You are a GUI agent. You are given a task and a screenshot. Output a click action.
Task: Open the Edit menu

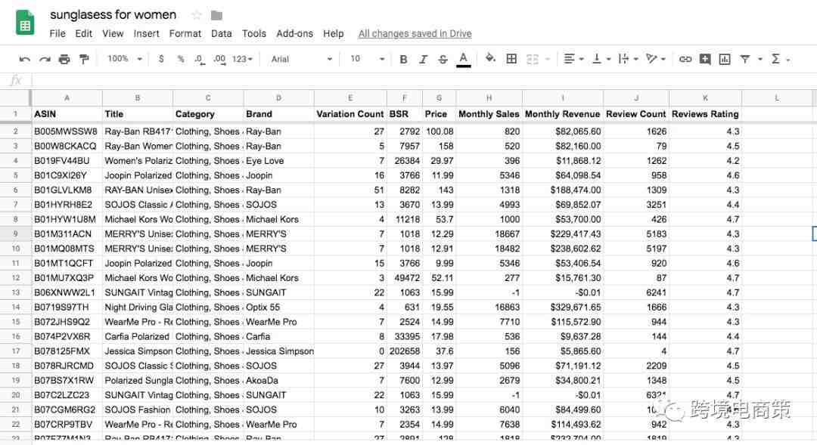click(x=83, y=33)
